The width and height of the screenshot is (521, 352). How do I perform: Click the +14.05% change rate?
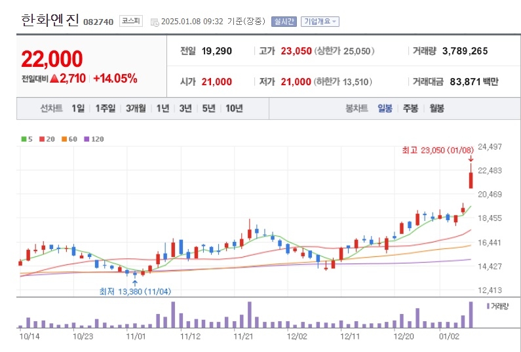(115, 79)
